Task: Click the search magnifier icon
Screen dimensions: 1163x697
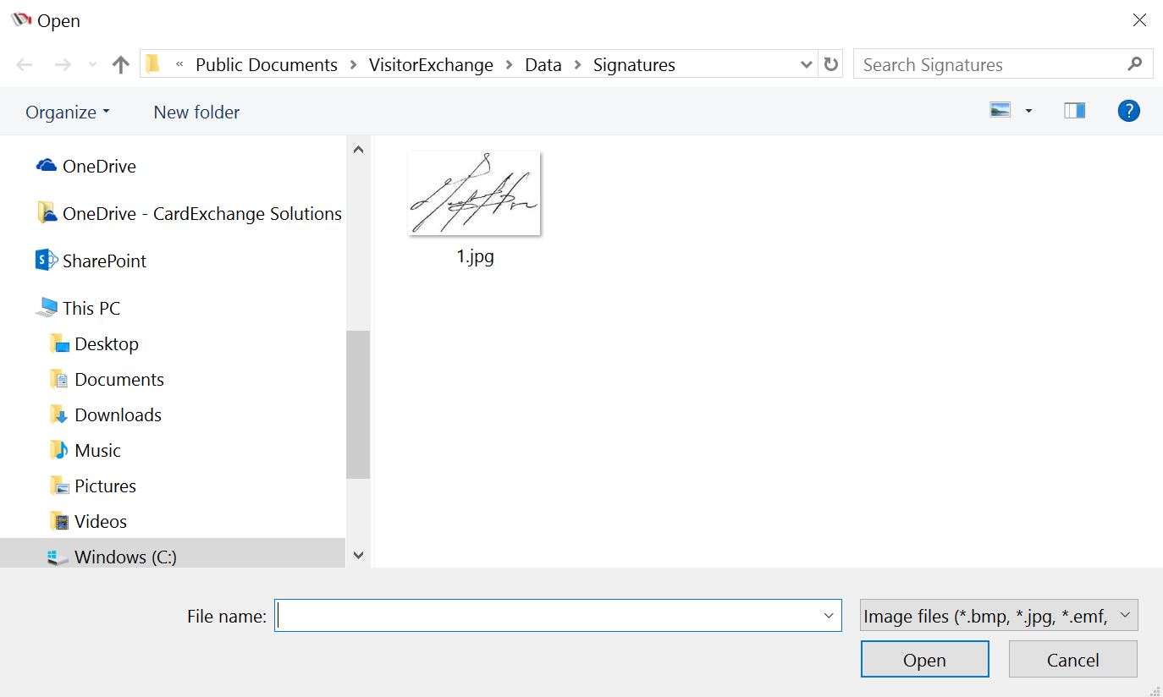Action: pos(1135,64)
